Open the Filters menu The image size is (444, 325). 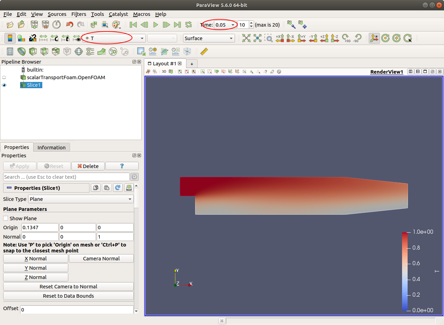pos(79,14)
